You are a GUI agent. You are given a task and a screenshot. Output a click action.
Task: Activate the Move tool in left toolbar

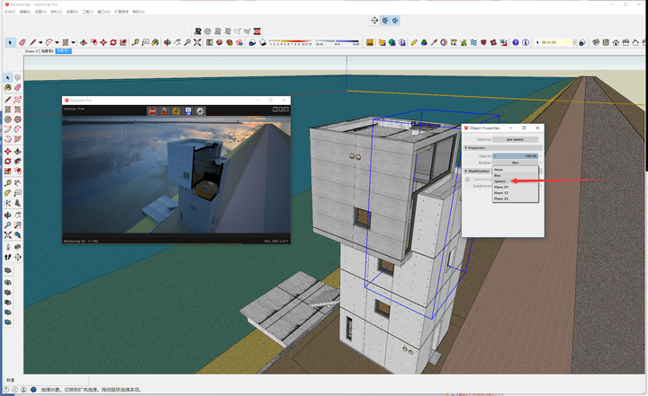8,151
